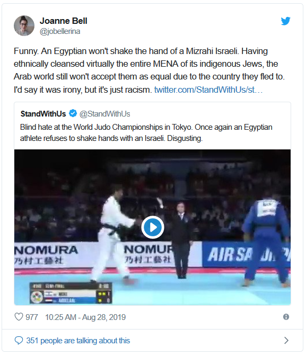Screen dimensions: 306x356
Task: Open the @StandWithUs handle
Action: point(104,114)
